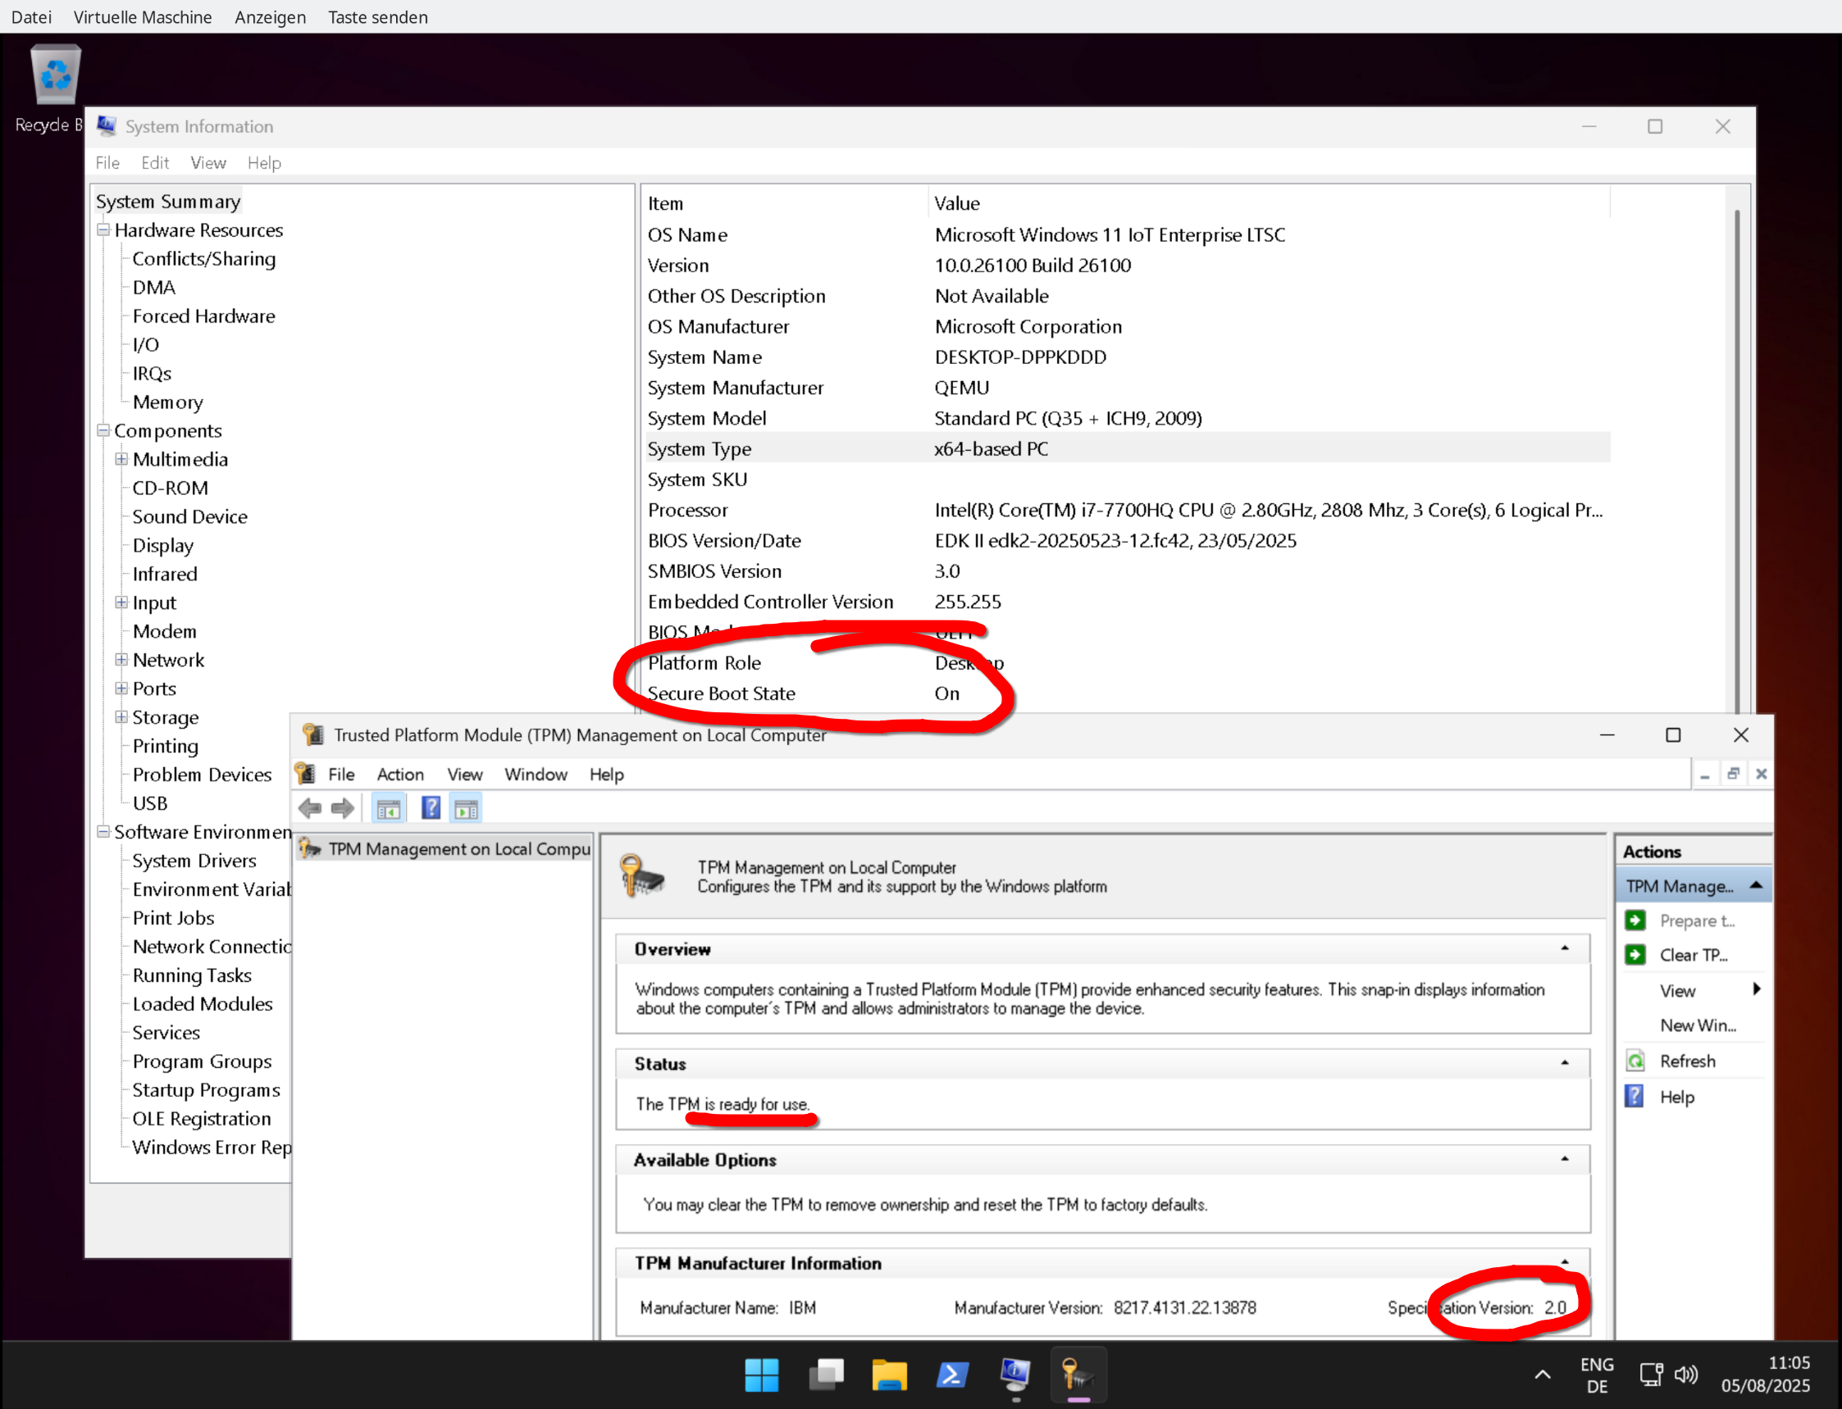Image resolution: width=1842 pixels, height=1409 pixels.
Task: Click the System Information vertical scrollbar
Action: (1736, 461)
